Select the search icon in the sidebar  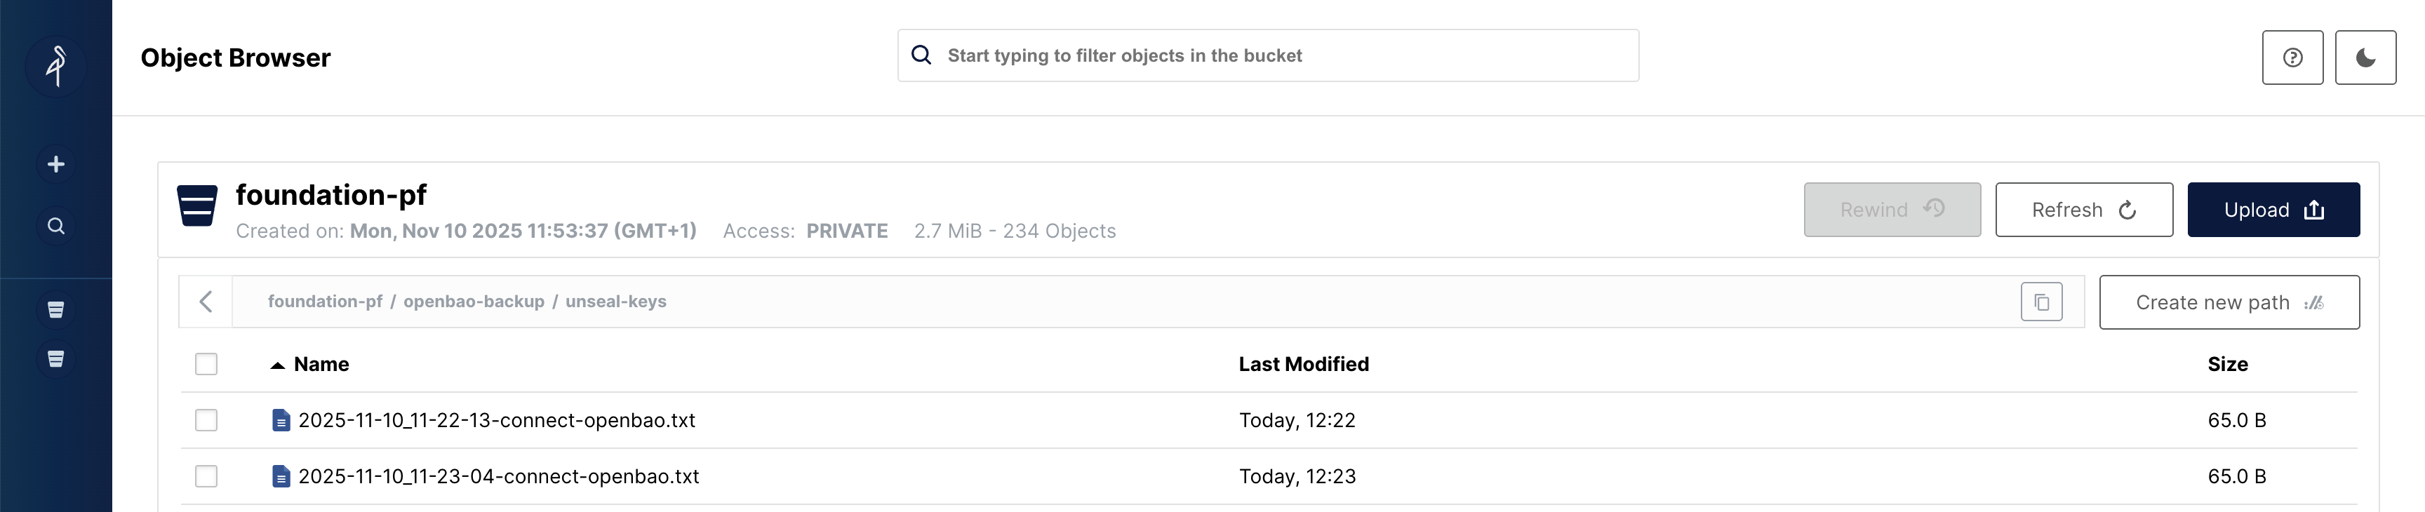point(55,225)
